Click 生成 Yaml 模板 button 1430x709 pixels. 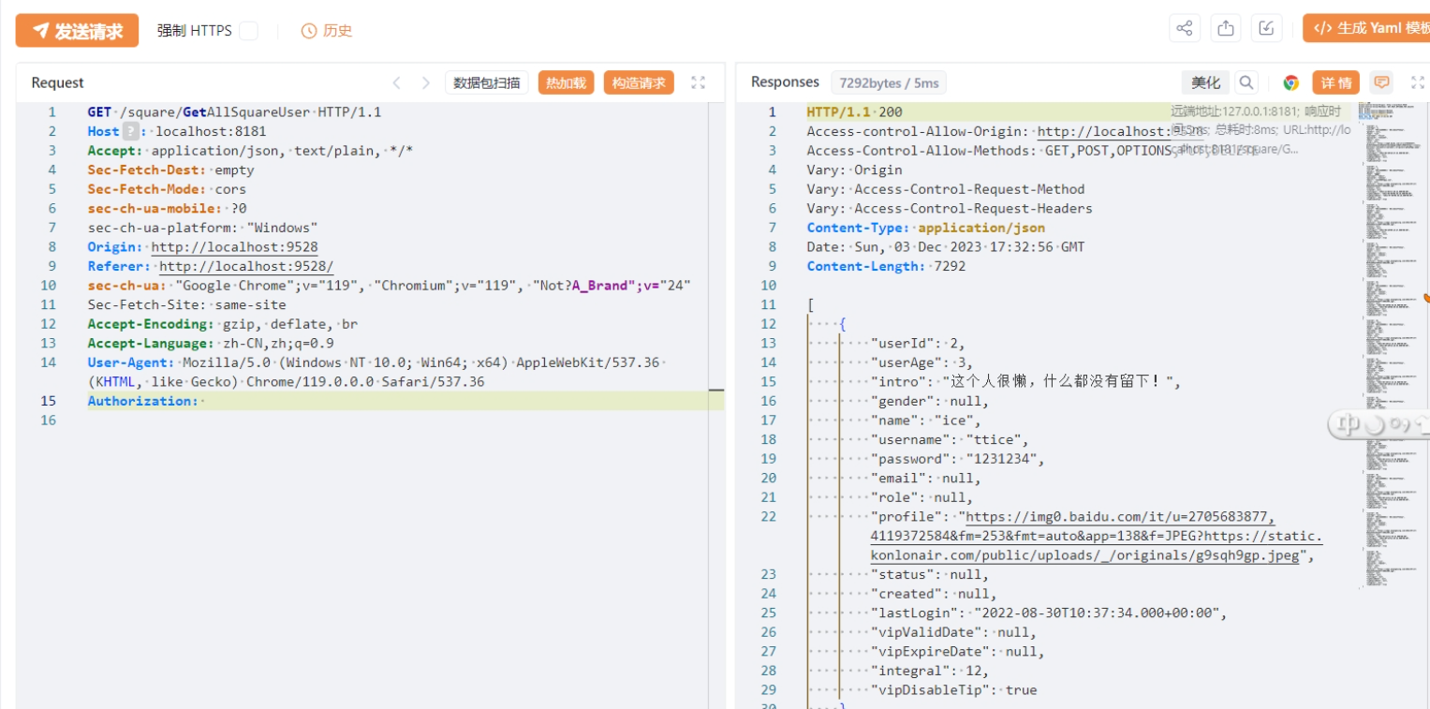(1366, 28)
